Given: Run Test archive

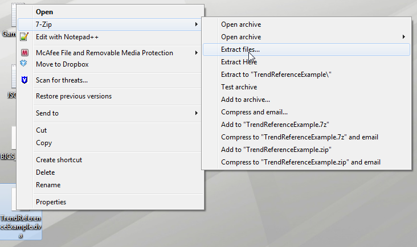Looking at the screenshot, I should 239,87.
